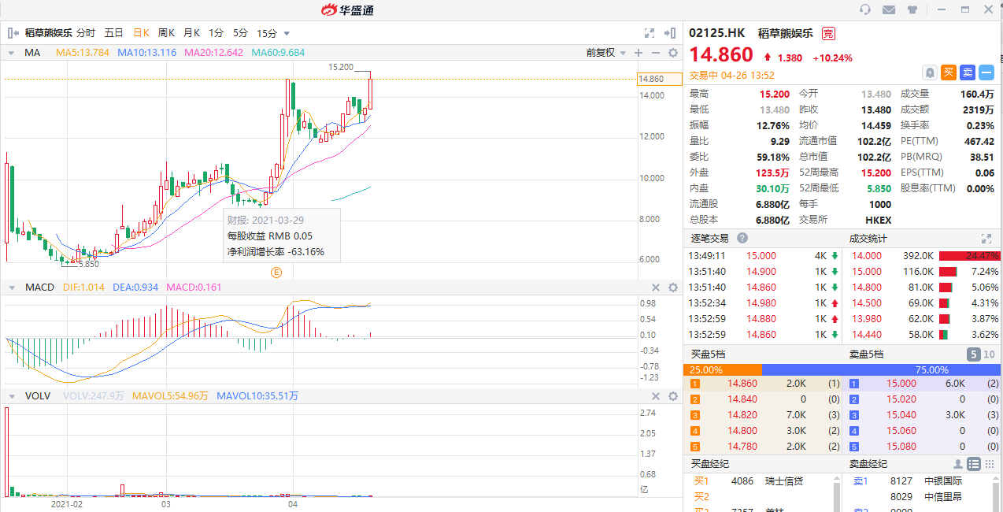
Task: Select the 周K weekly candlestick tab
Action: 166,33
